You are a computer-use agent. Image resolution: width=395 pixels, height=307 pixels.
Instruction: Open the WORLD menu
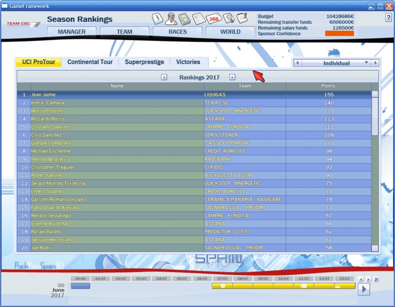point(230,32)
